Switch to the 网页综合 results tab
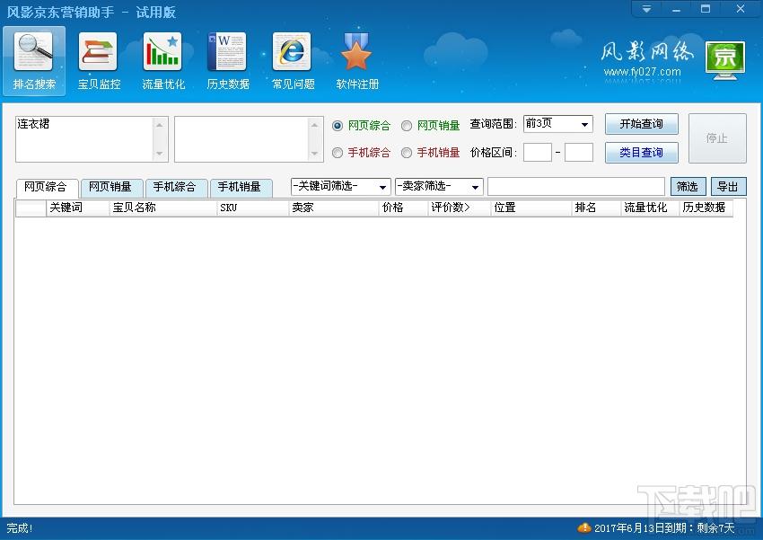Screen dimensions: 763x540 [x=48, y=187]
